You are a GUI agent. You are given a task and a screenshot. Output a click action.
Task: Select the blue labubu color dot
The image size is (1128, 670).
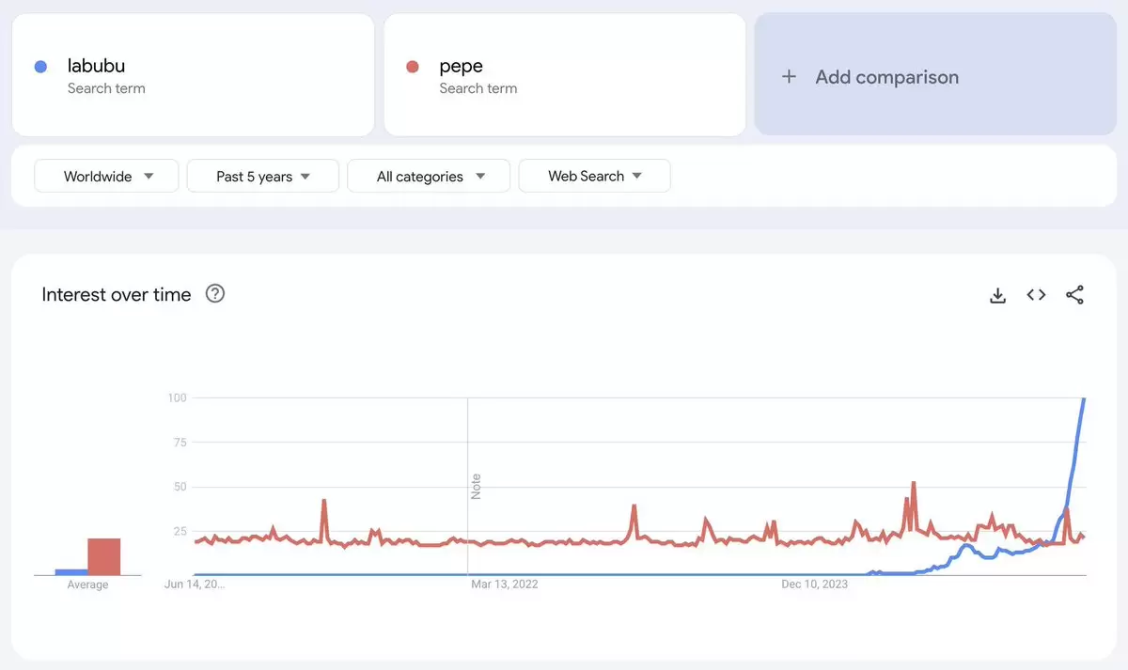click(40, 67)
